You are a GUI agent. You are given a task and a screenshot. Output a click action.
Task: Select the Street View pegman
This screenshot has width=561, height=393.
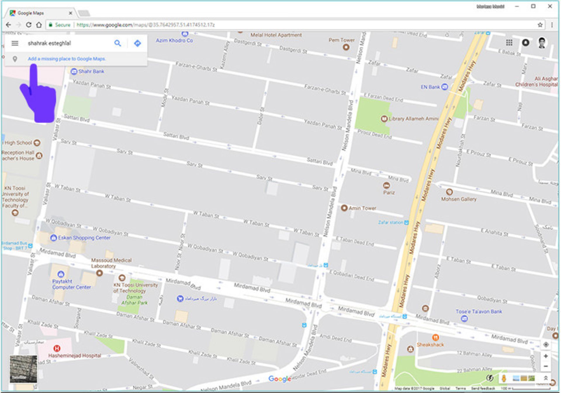(504, 378)
